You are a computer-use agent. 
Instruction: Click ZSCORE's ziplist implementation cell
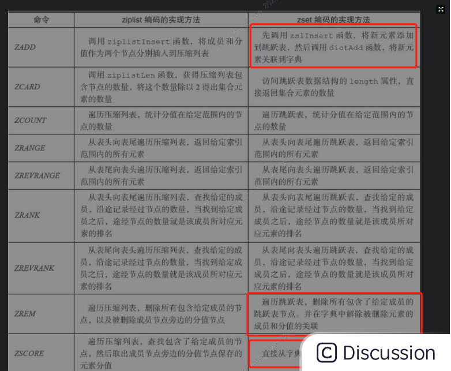[x=161, y=353]
